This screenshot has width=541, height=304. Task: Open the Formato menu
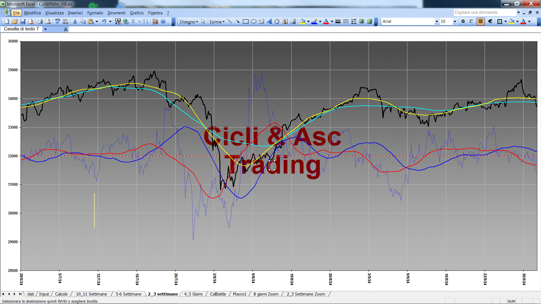point(95,13)
